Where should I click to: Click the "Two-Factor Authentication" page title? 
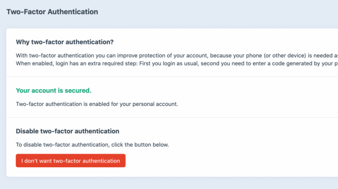52,12
